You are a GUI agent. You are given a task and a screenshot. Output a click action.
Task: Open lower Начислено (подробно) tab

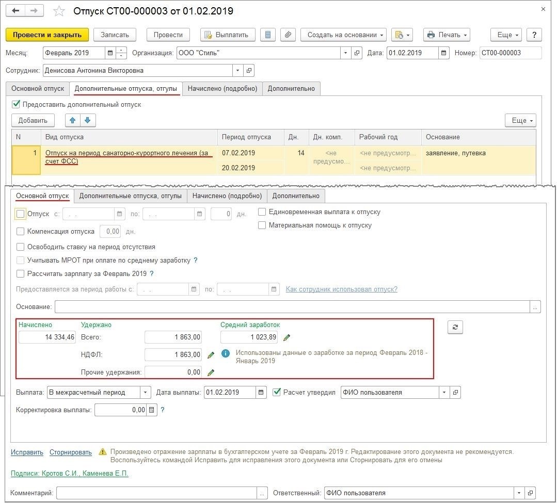[227, 196]
